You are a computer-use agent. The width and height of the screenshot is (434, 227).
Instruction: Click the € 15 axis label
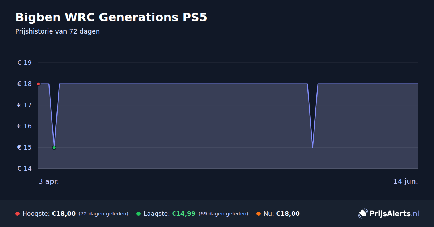point(25,147)
